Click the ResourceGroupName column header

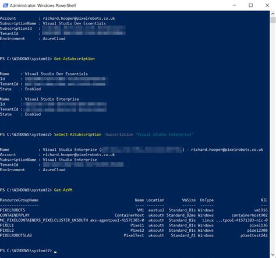pos(19,200)
